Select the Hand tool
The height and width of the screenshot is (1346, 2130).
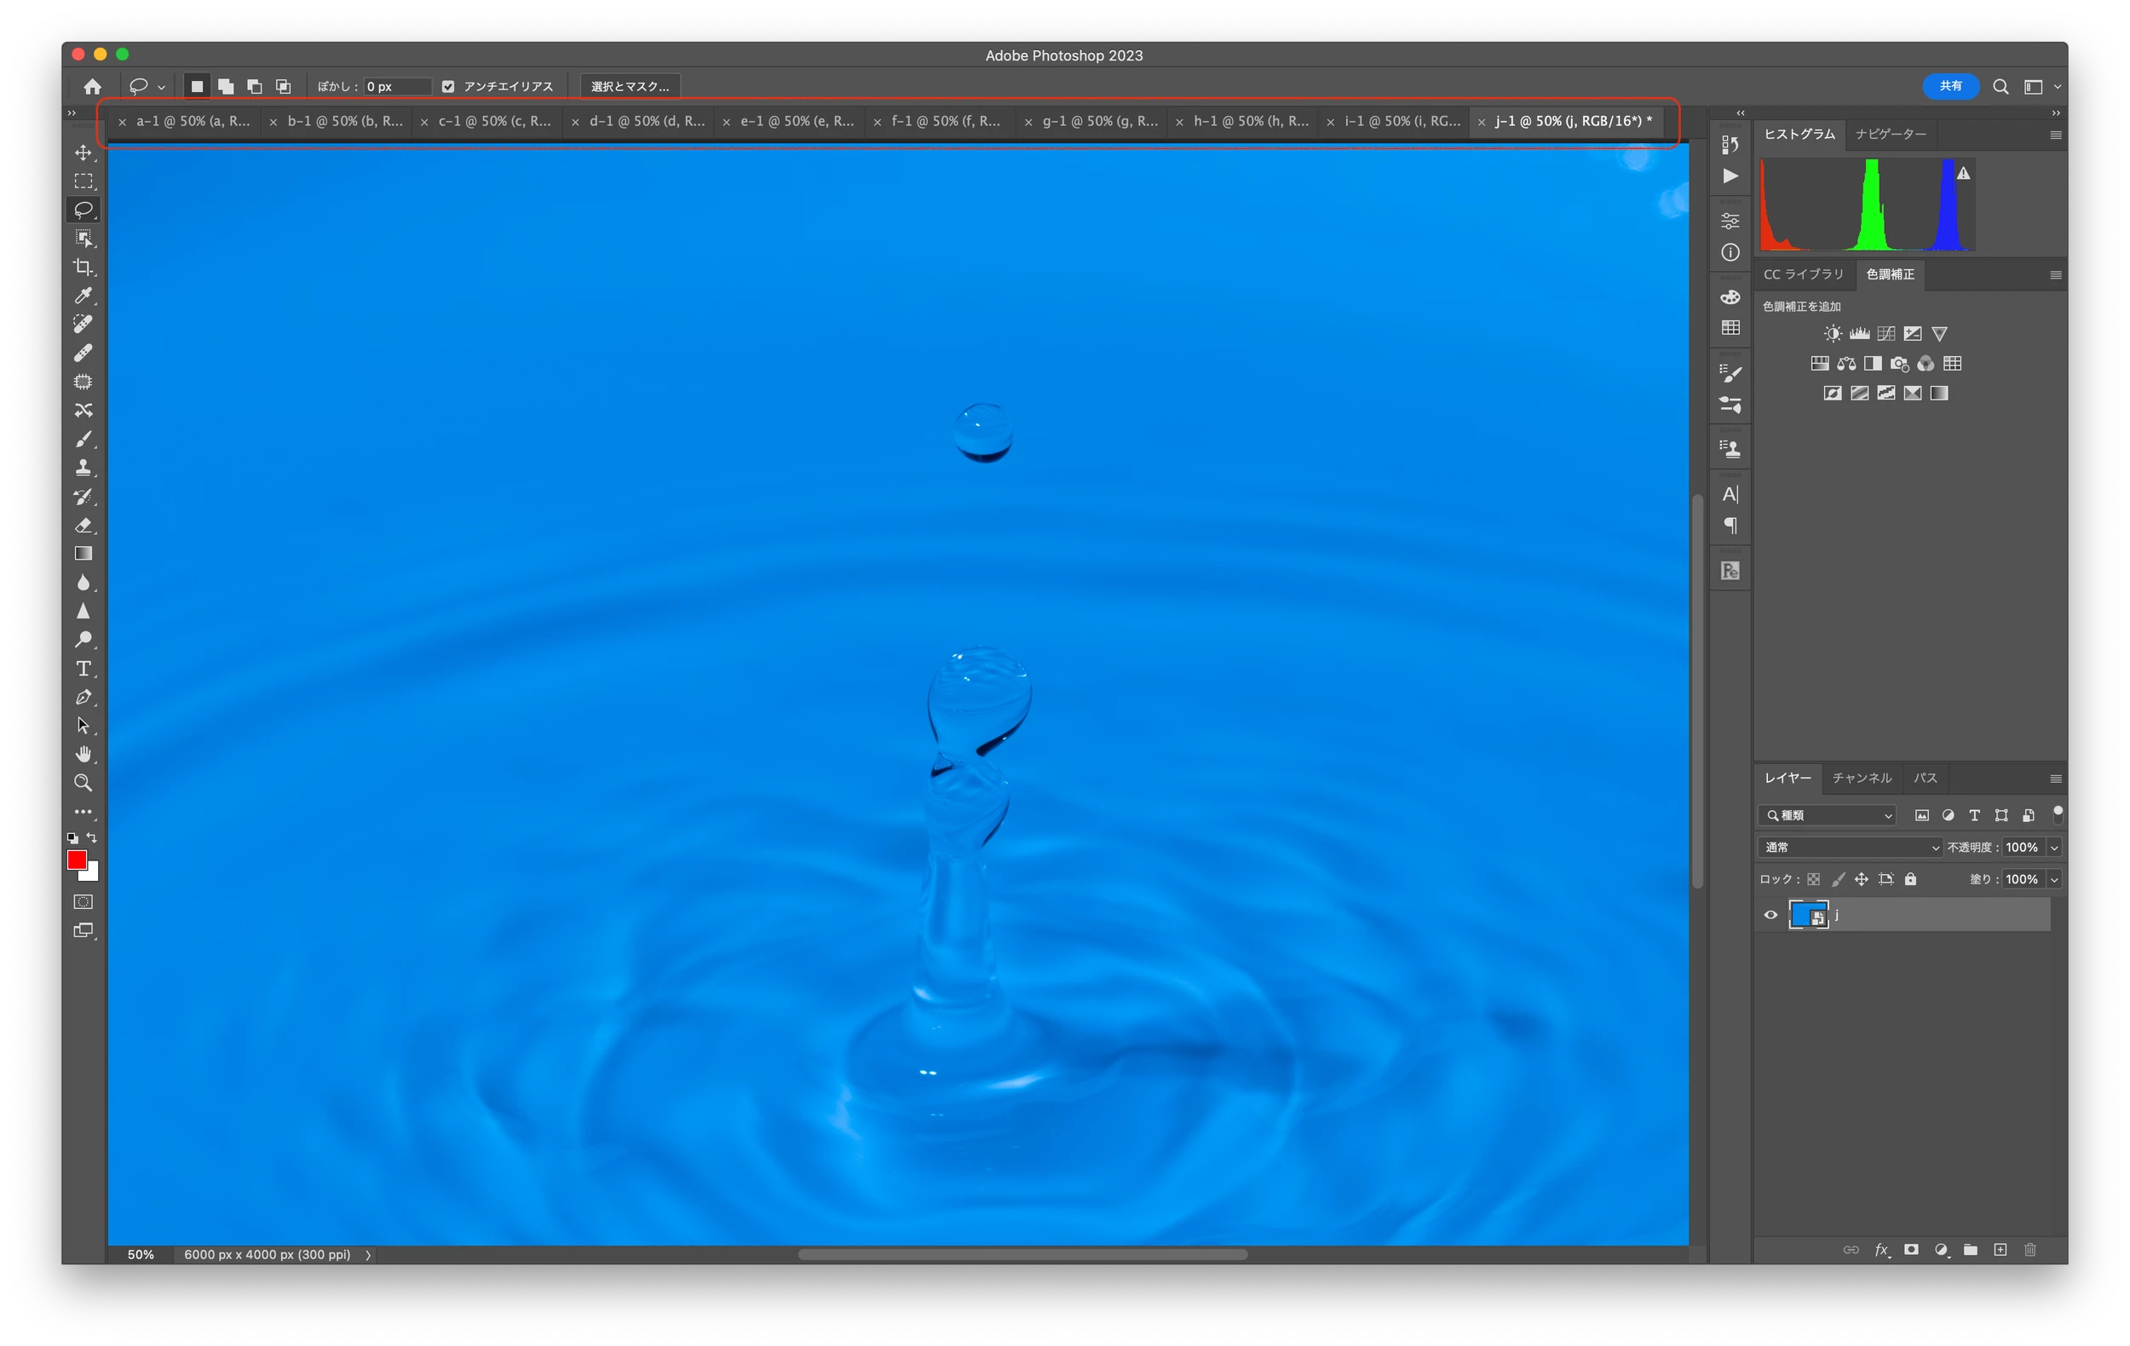coord(83,755)
